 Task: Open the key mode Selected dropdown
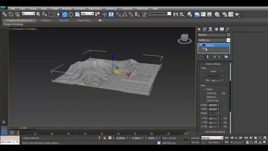(x=212, y=138)
